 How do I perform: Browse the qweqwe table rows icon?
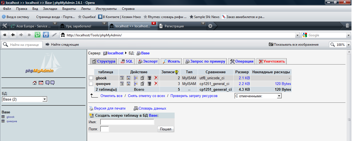pyautogui.click(x=122, y=84)
